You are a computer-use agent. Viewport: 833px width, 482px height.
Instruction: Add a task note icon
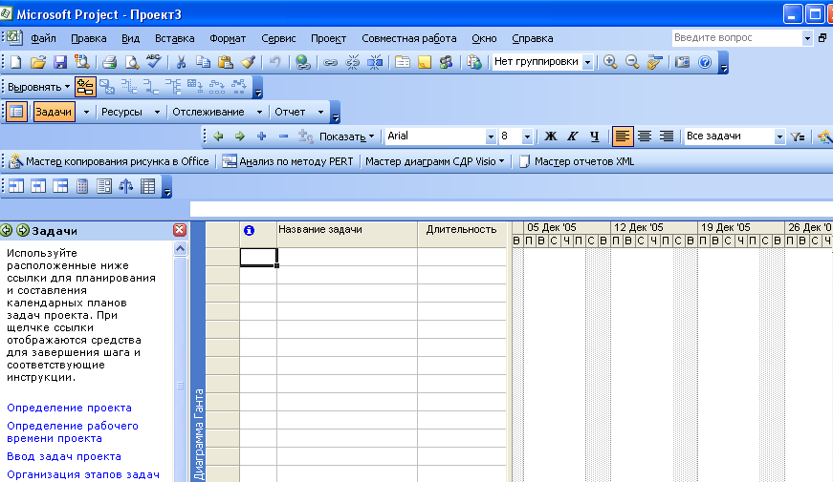[425, 63]
